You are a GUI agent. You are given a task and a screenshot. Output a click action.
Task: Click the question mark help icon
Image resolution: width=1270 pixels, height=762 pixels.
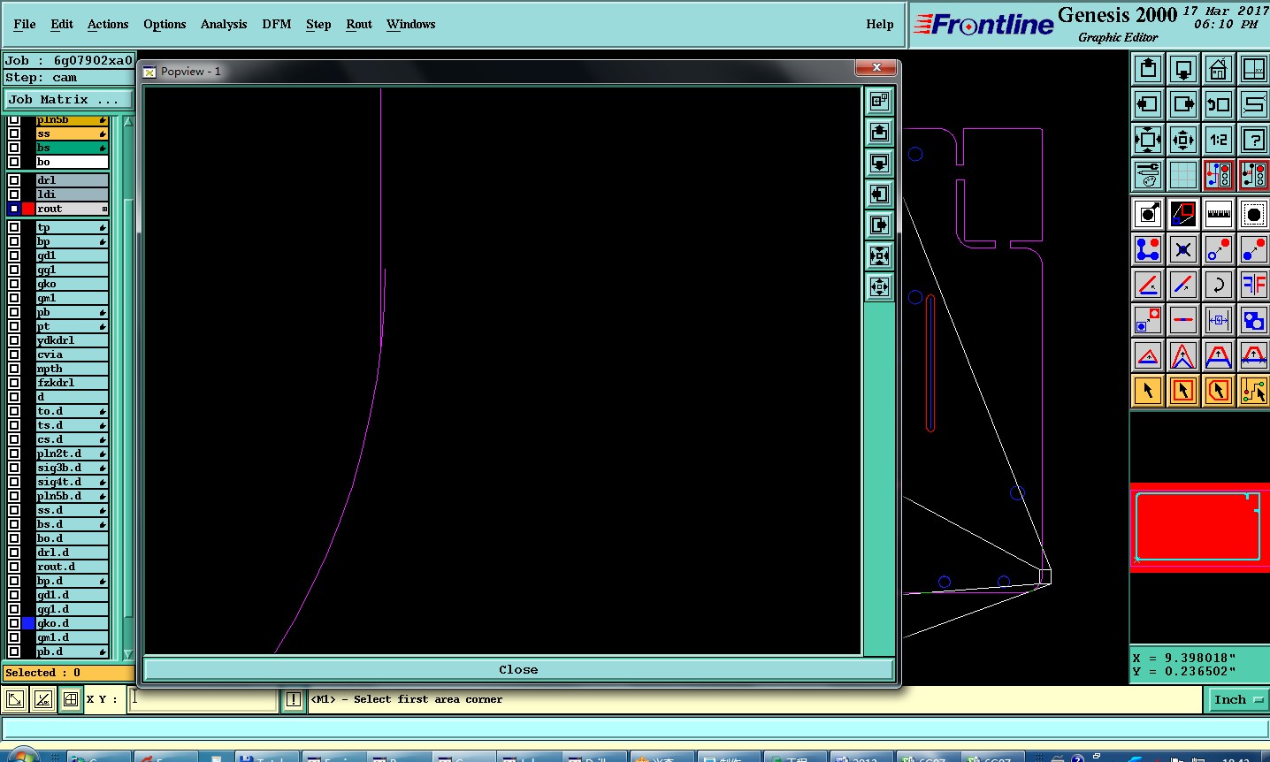tap(1254, 139)
